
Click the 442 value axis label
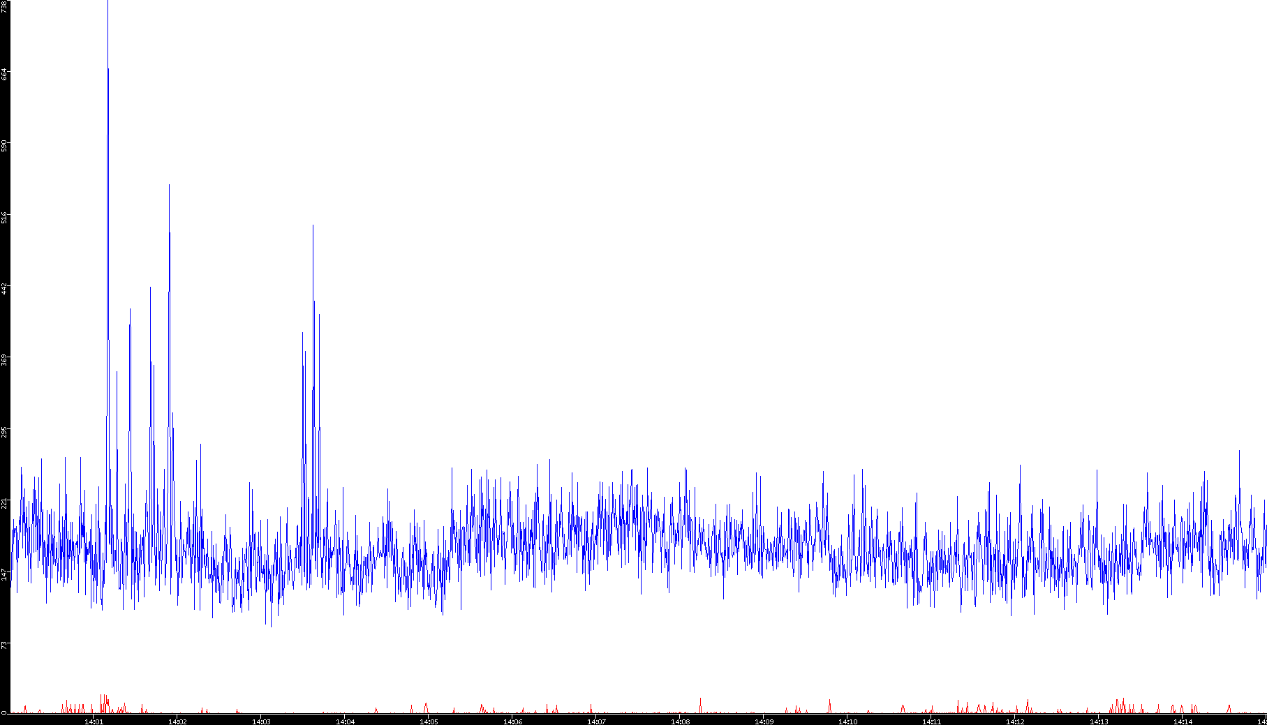point(5,288)
